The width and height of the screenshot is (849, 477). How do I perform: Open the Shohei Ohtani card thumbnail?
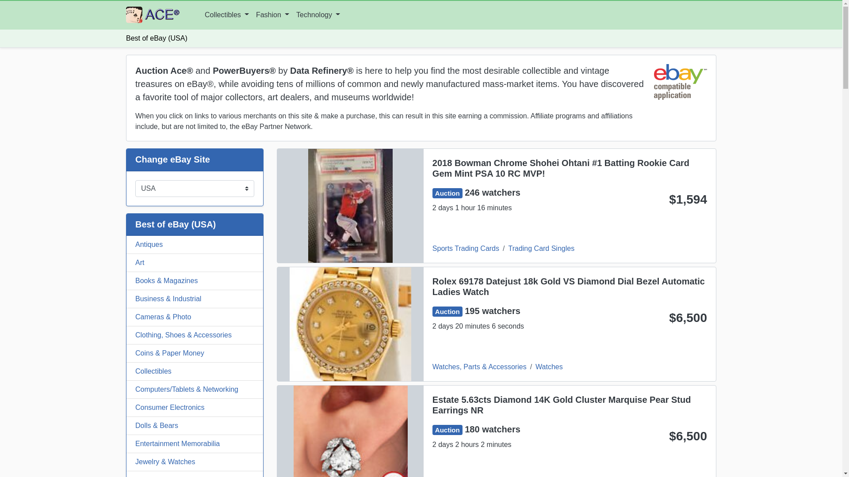[350, 206]
